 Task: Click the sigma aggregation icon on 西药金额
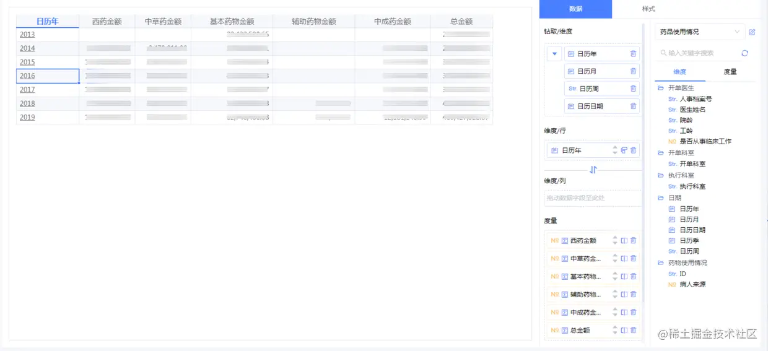click(565, 241)
